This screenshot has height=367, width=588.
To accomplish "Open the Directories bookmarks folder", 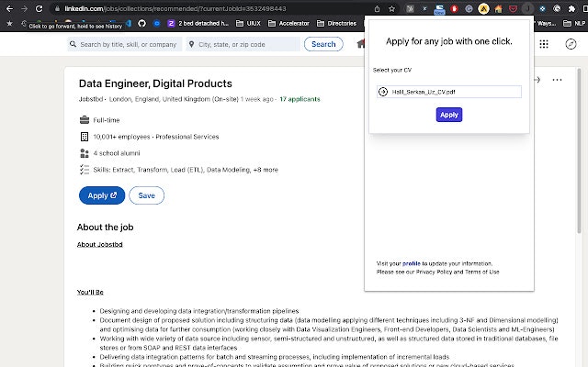I will pos(337,23).
